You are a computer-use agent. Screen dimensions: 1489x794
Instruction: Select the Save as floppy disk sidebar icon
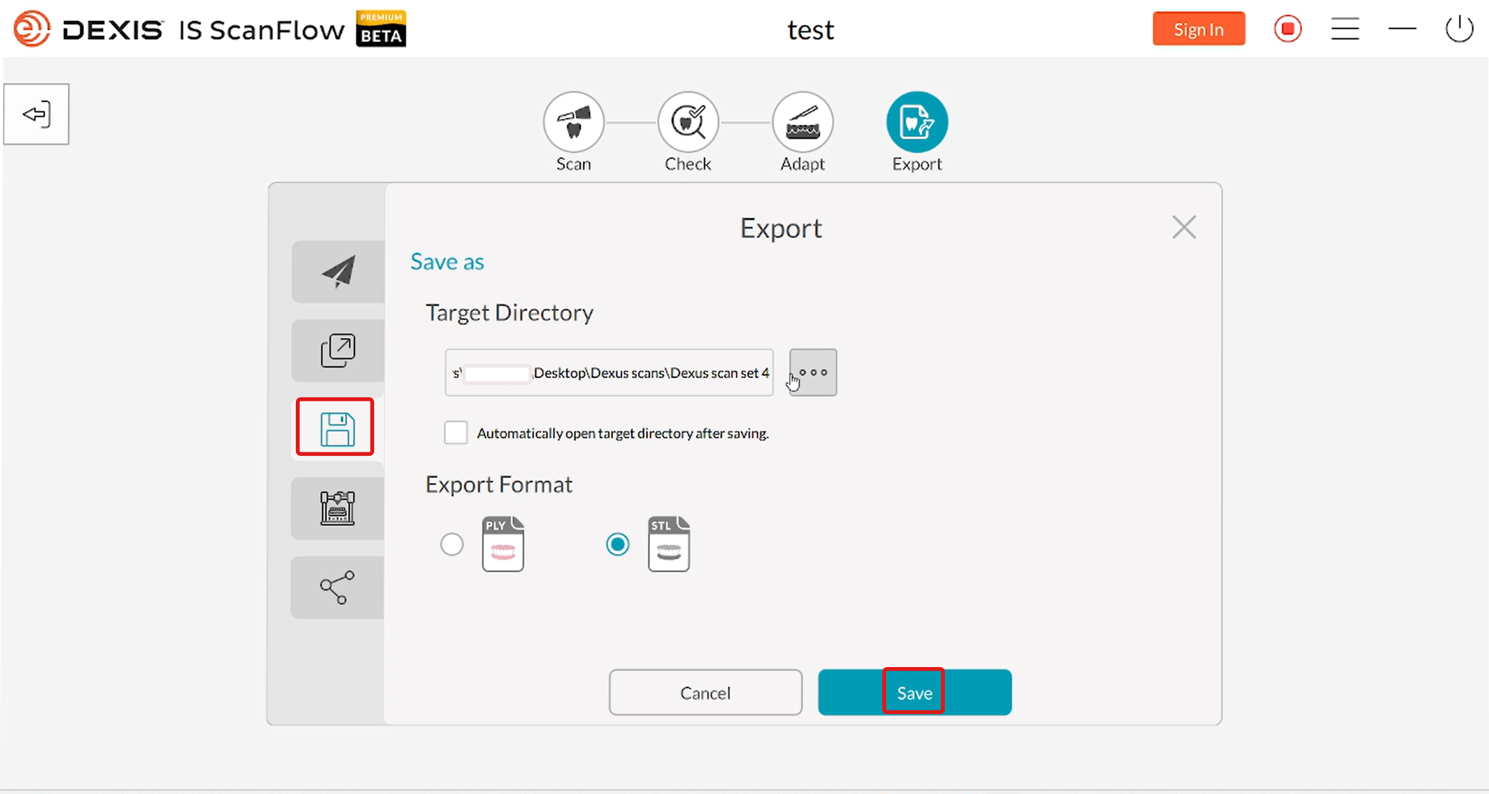(335, 427)
